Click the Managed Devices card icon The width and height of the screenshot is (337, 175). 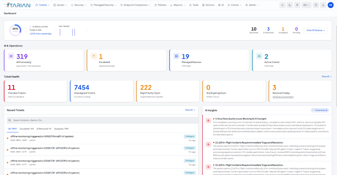pos(176,56)
